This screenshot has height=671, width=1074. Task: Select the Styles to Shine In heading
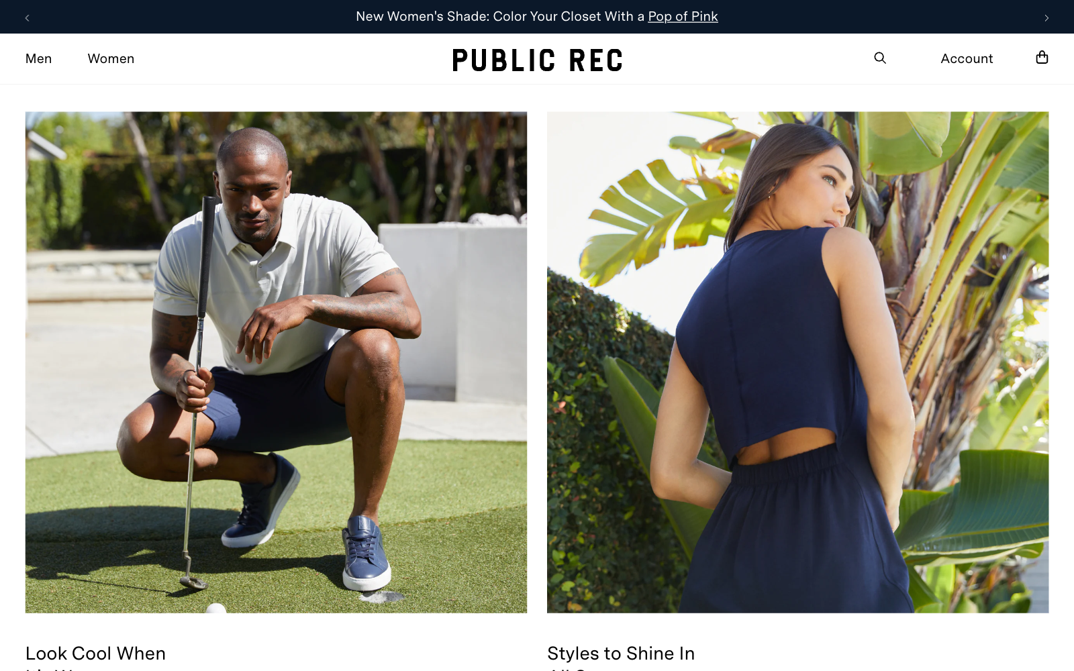[x=621, y=654]
